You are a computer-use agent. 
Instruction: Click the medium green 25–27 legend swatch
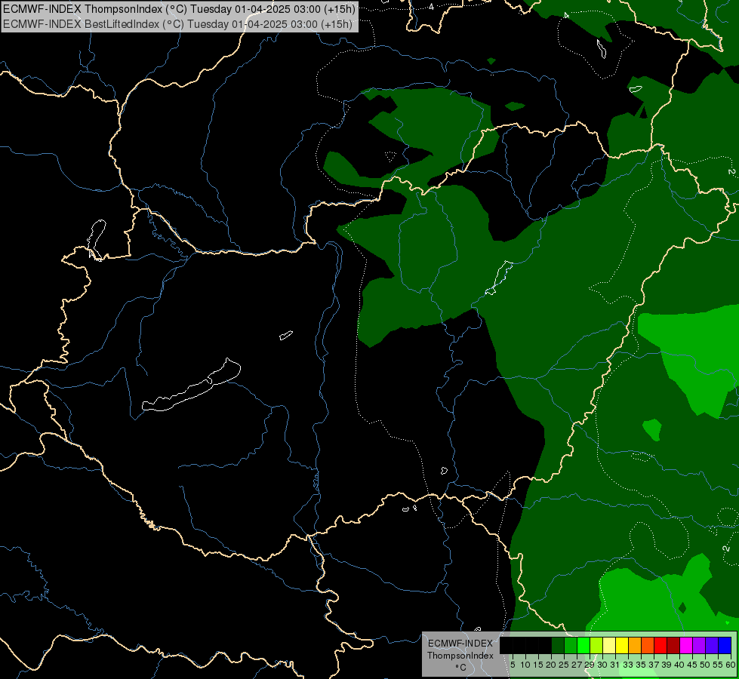(x=571, y=646)
